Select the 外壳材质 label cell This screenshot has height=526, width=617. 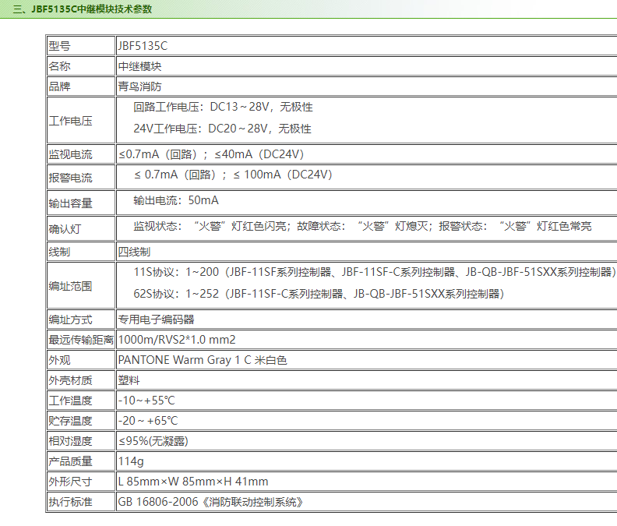(81, 380)
